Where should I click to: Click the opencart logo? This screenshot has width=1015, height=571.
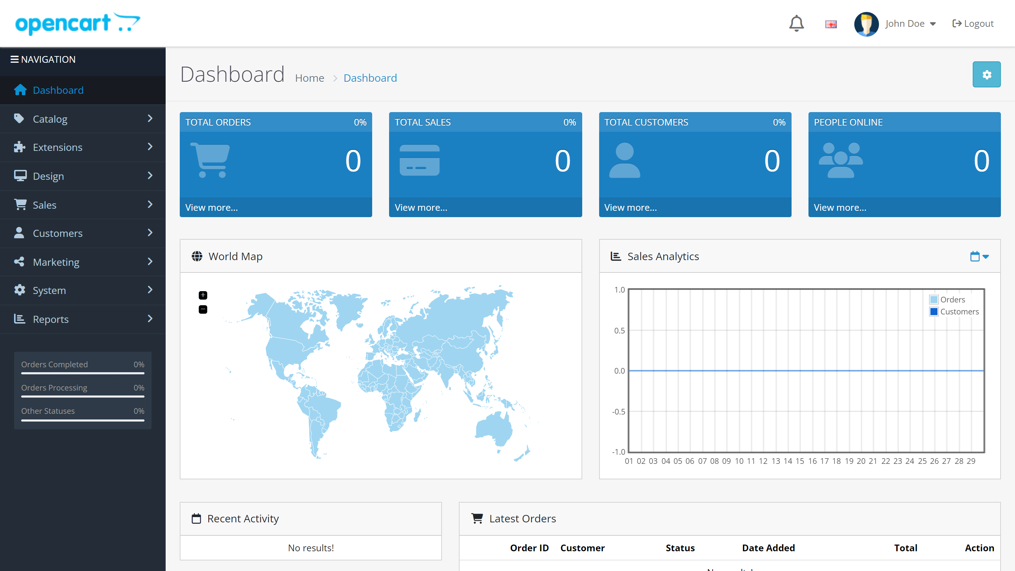pos(78,24)
